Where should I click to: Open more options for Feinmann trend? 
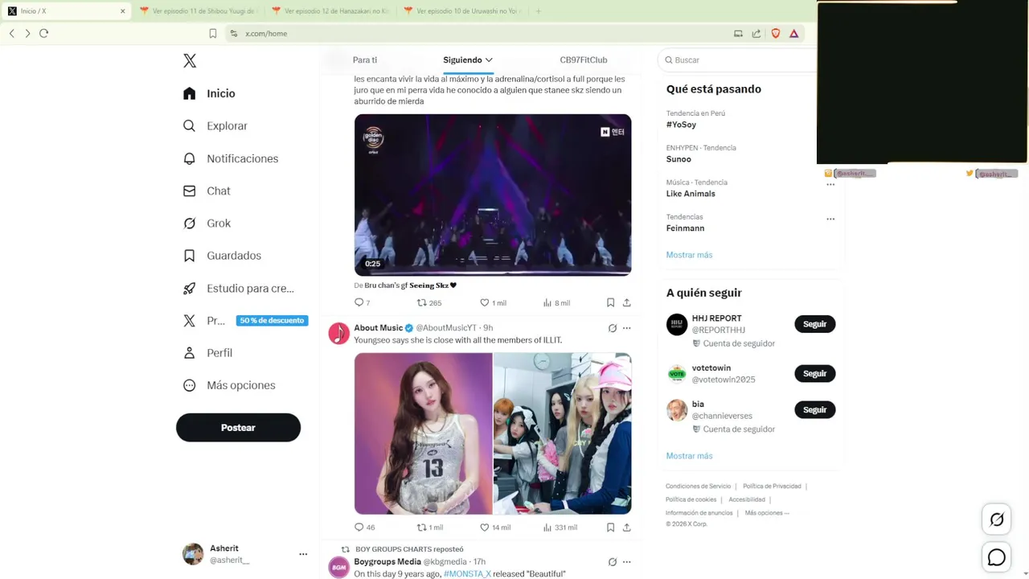coord(830,219)
